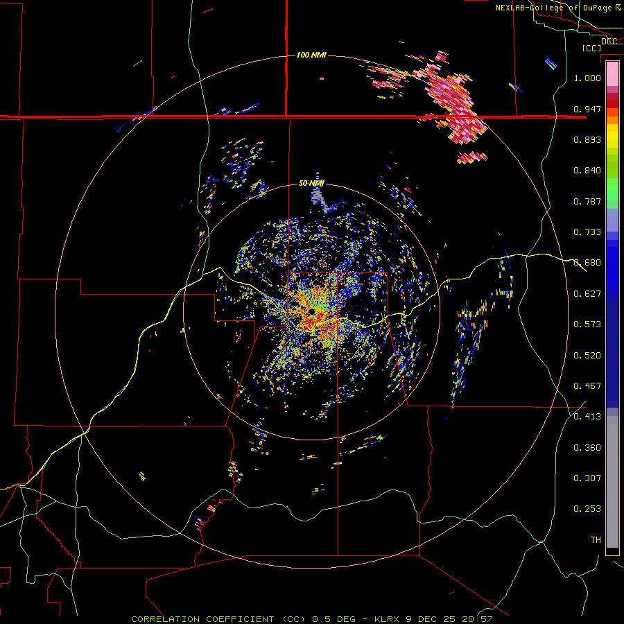Select the 0.733 scale value
624x624 pixels.
[x=587, y=232]
